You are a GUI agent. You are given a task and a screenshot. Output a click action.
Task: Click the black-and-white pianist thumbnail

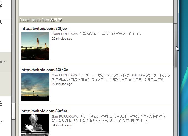[x=35, y=125]
